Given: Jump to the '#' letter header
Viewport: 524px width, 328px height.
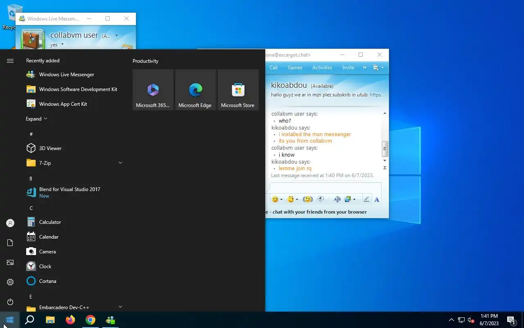Looking at the screenshot, I should pyautogui.click(x=31, y=134).
